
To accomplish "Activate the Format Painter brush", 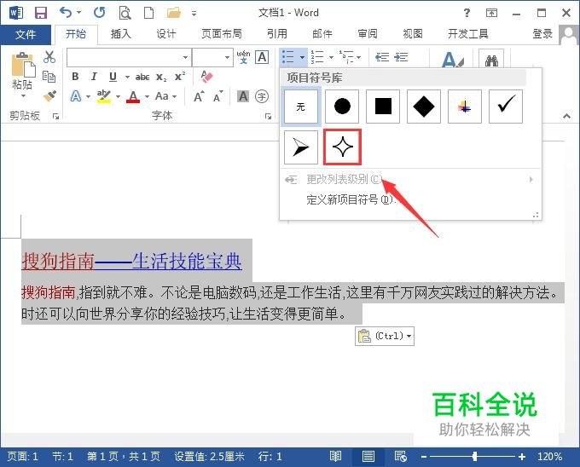I will click(49, 96).
